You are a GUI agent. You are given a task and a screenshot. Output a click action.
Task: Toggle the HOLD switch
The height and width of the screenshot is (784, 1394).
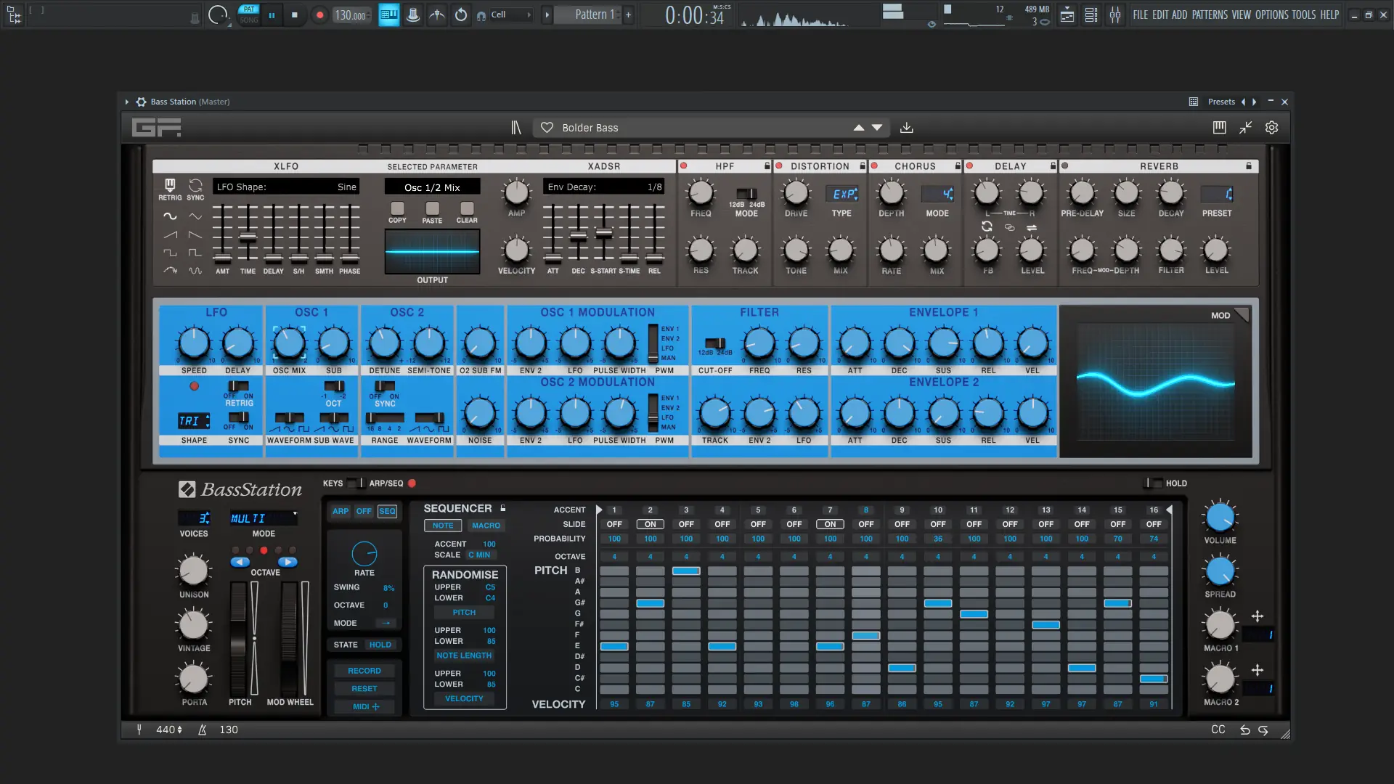(x=1152, y=483)
